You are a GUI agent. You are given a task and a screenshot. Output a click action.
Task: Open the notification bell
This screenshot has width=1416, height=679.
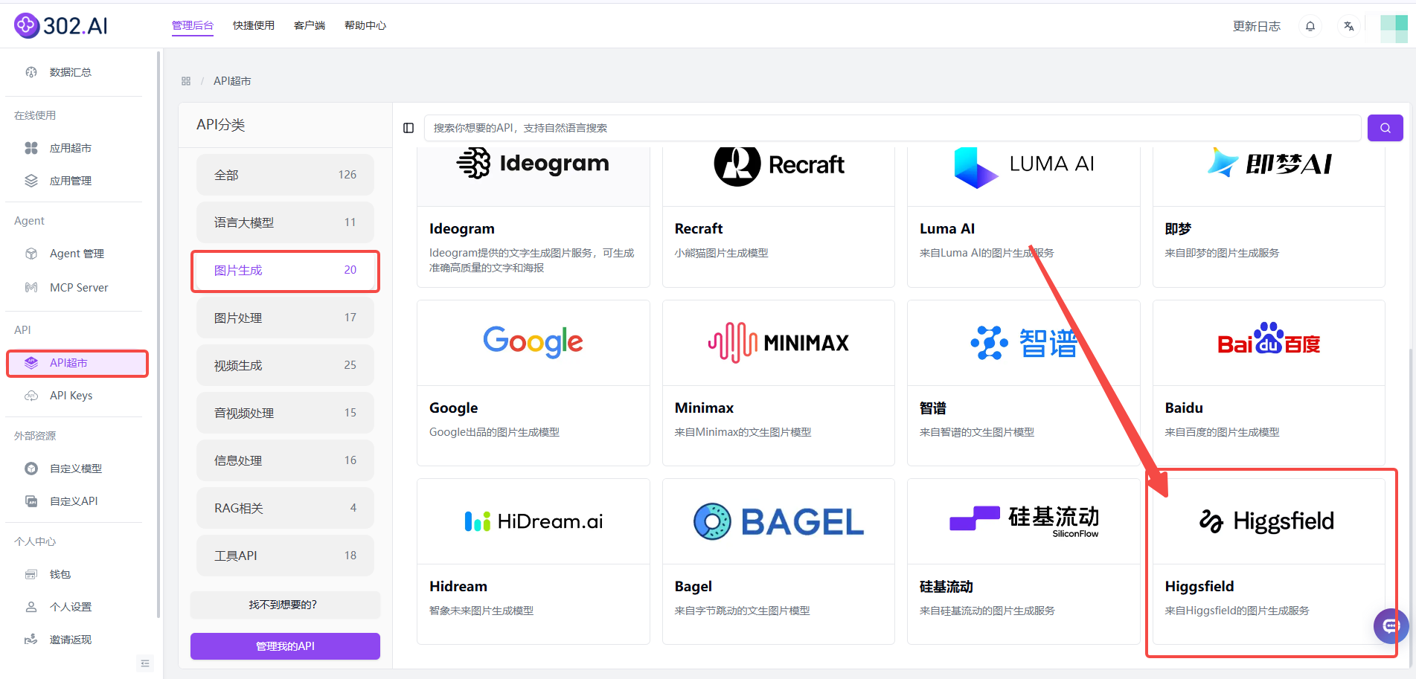pos(1310,26)
